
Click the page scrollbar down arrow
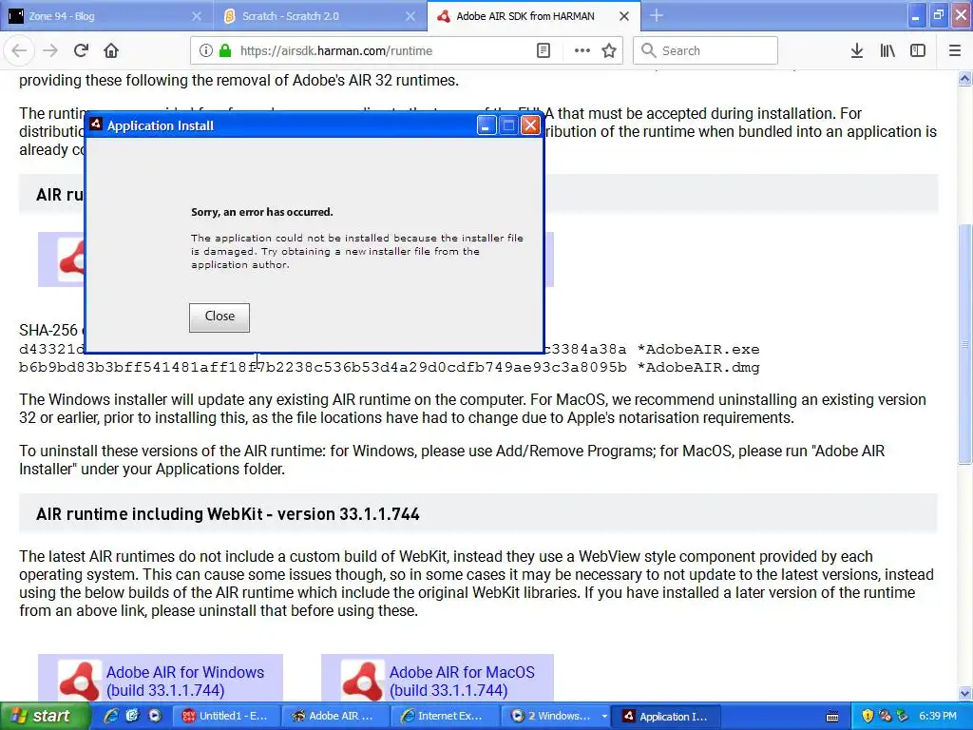964,693
